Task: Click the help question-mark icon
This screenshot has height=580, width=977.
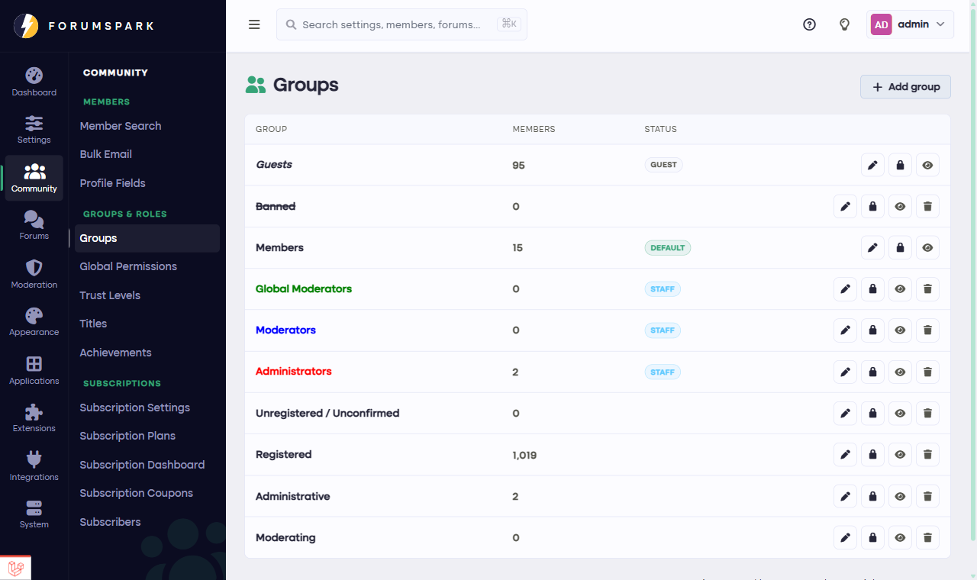Action: (x=810, y=24)
